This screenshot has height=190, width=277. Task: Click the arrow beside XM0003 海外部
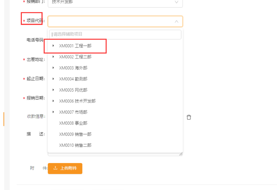pos(53,68)
